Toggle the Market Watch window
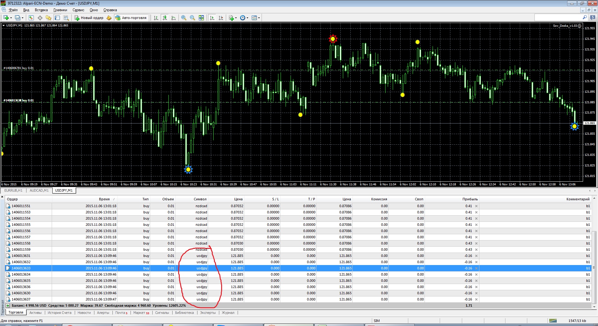Viewport: 598px width, 326px height. point(31,18)
